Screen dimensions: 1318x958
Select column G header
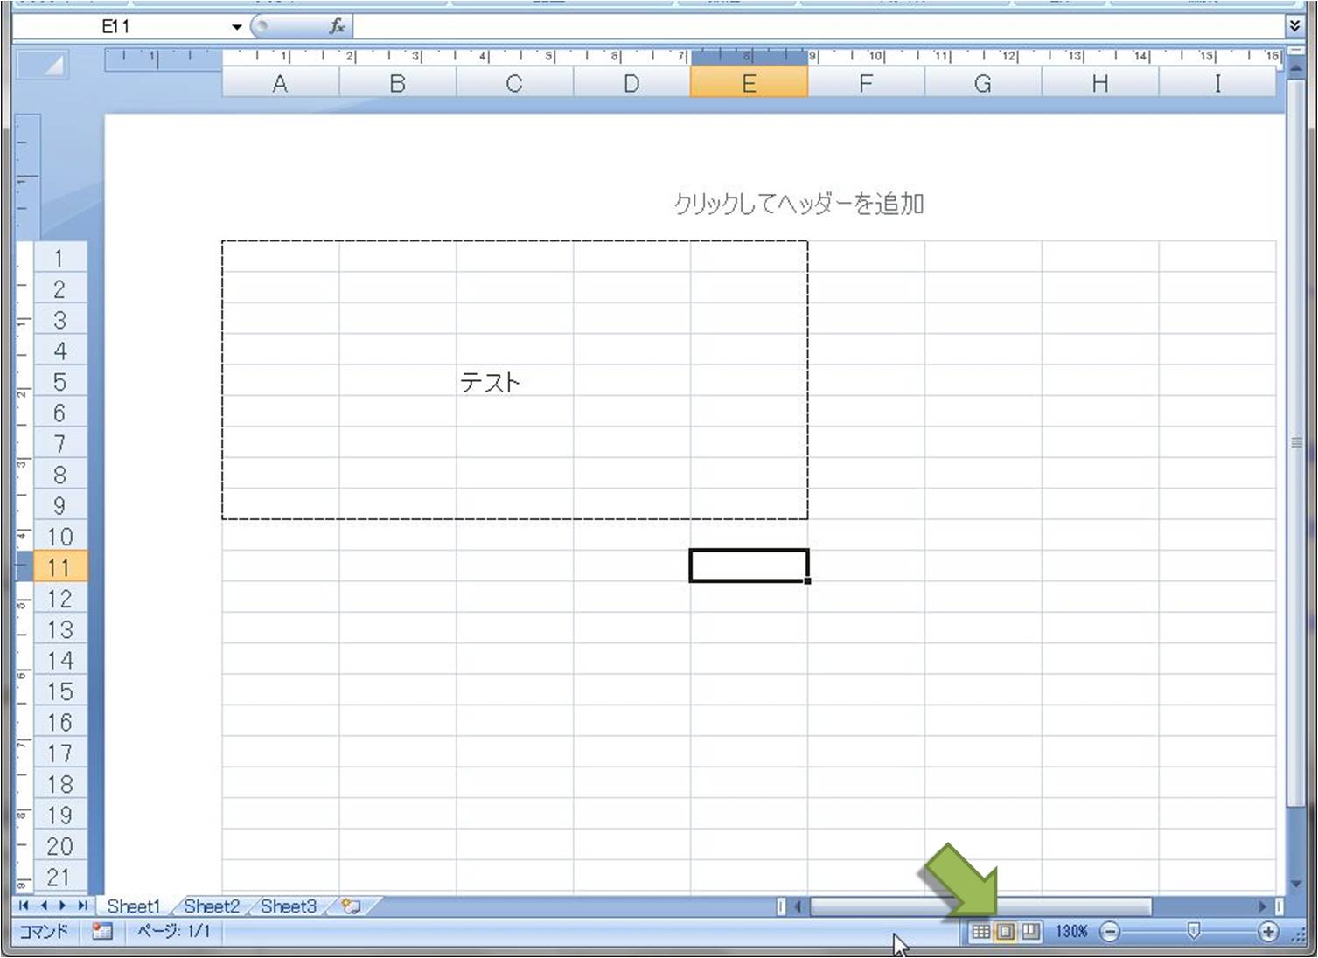point(983,83)
